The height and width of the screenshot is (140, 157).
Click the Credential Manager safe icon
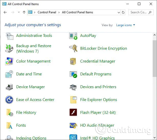click(x=73, y=61)
